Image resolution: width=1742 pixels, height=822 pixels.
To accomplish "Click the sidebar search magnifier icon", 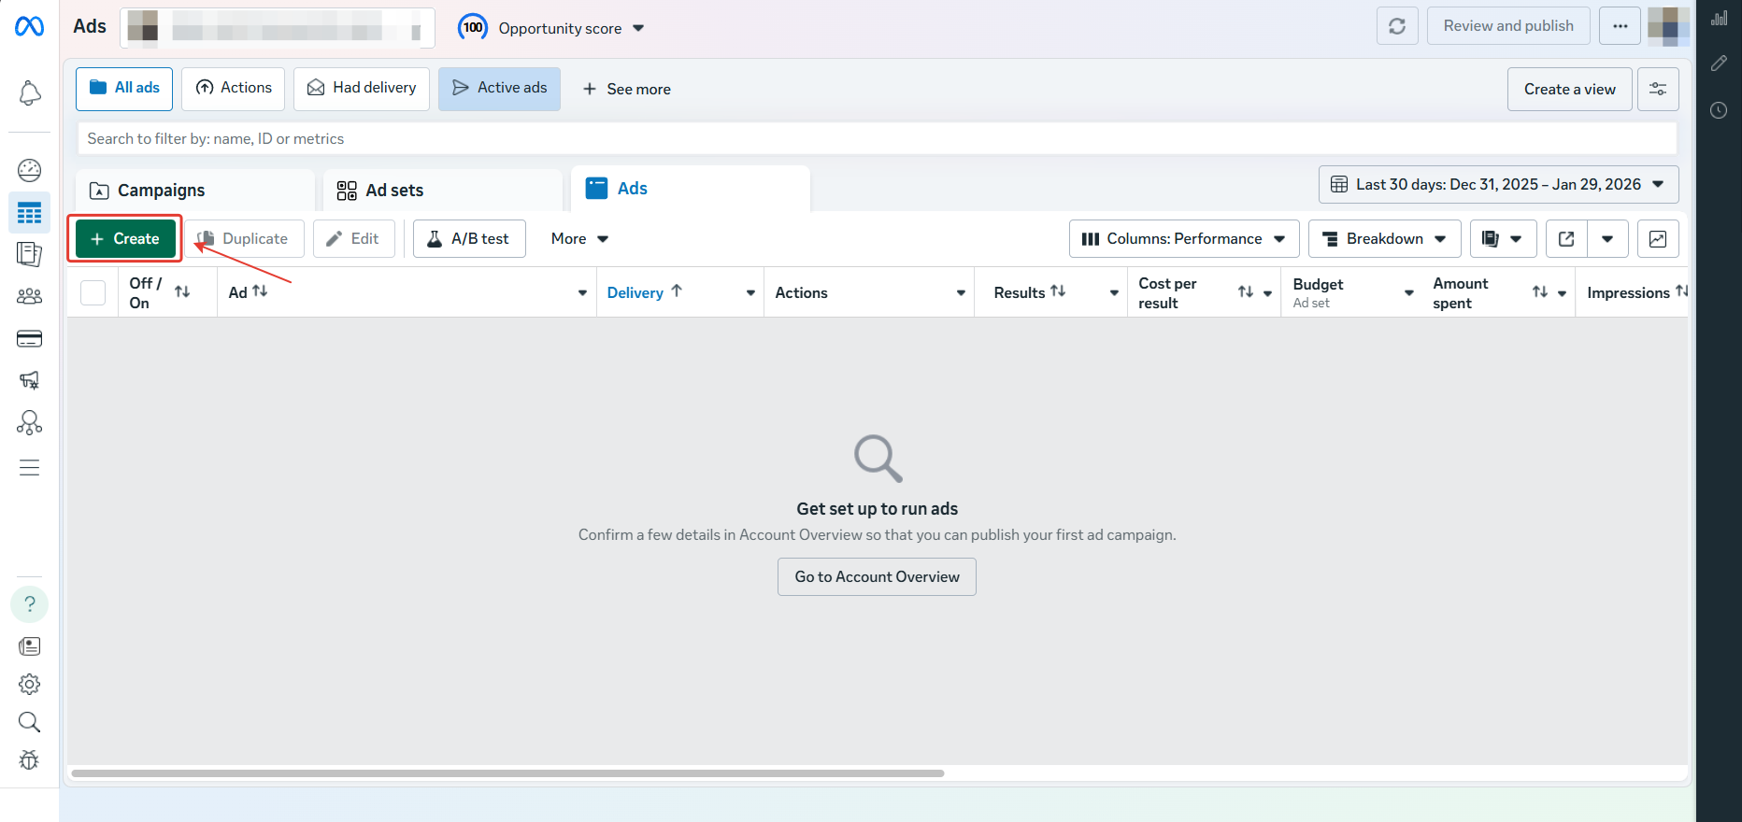I will click(x=30, y=722).
